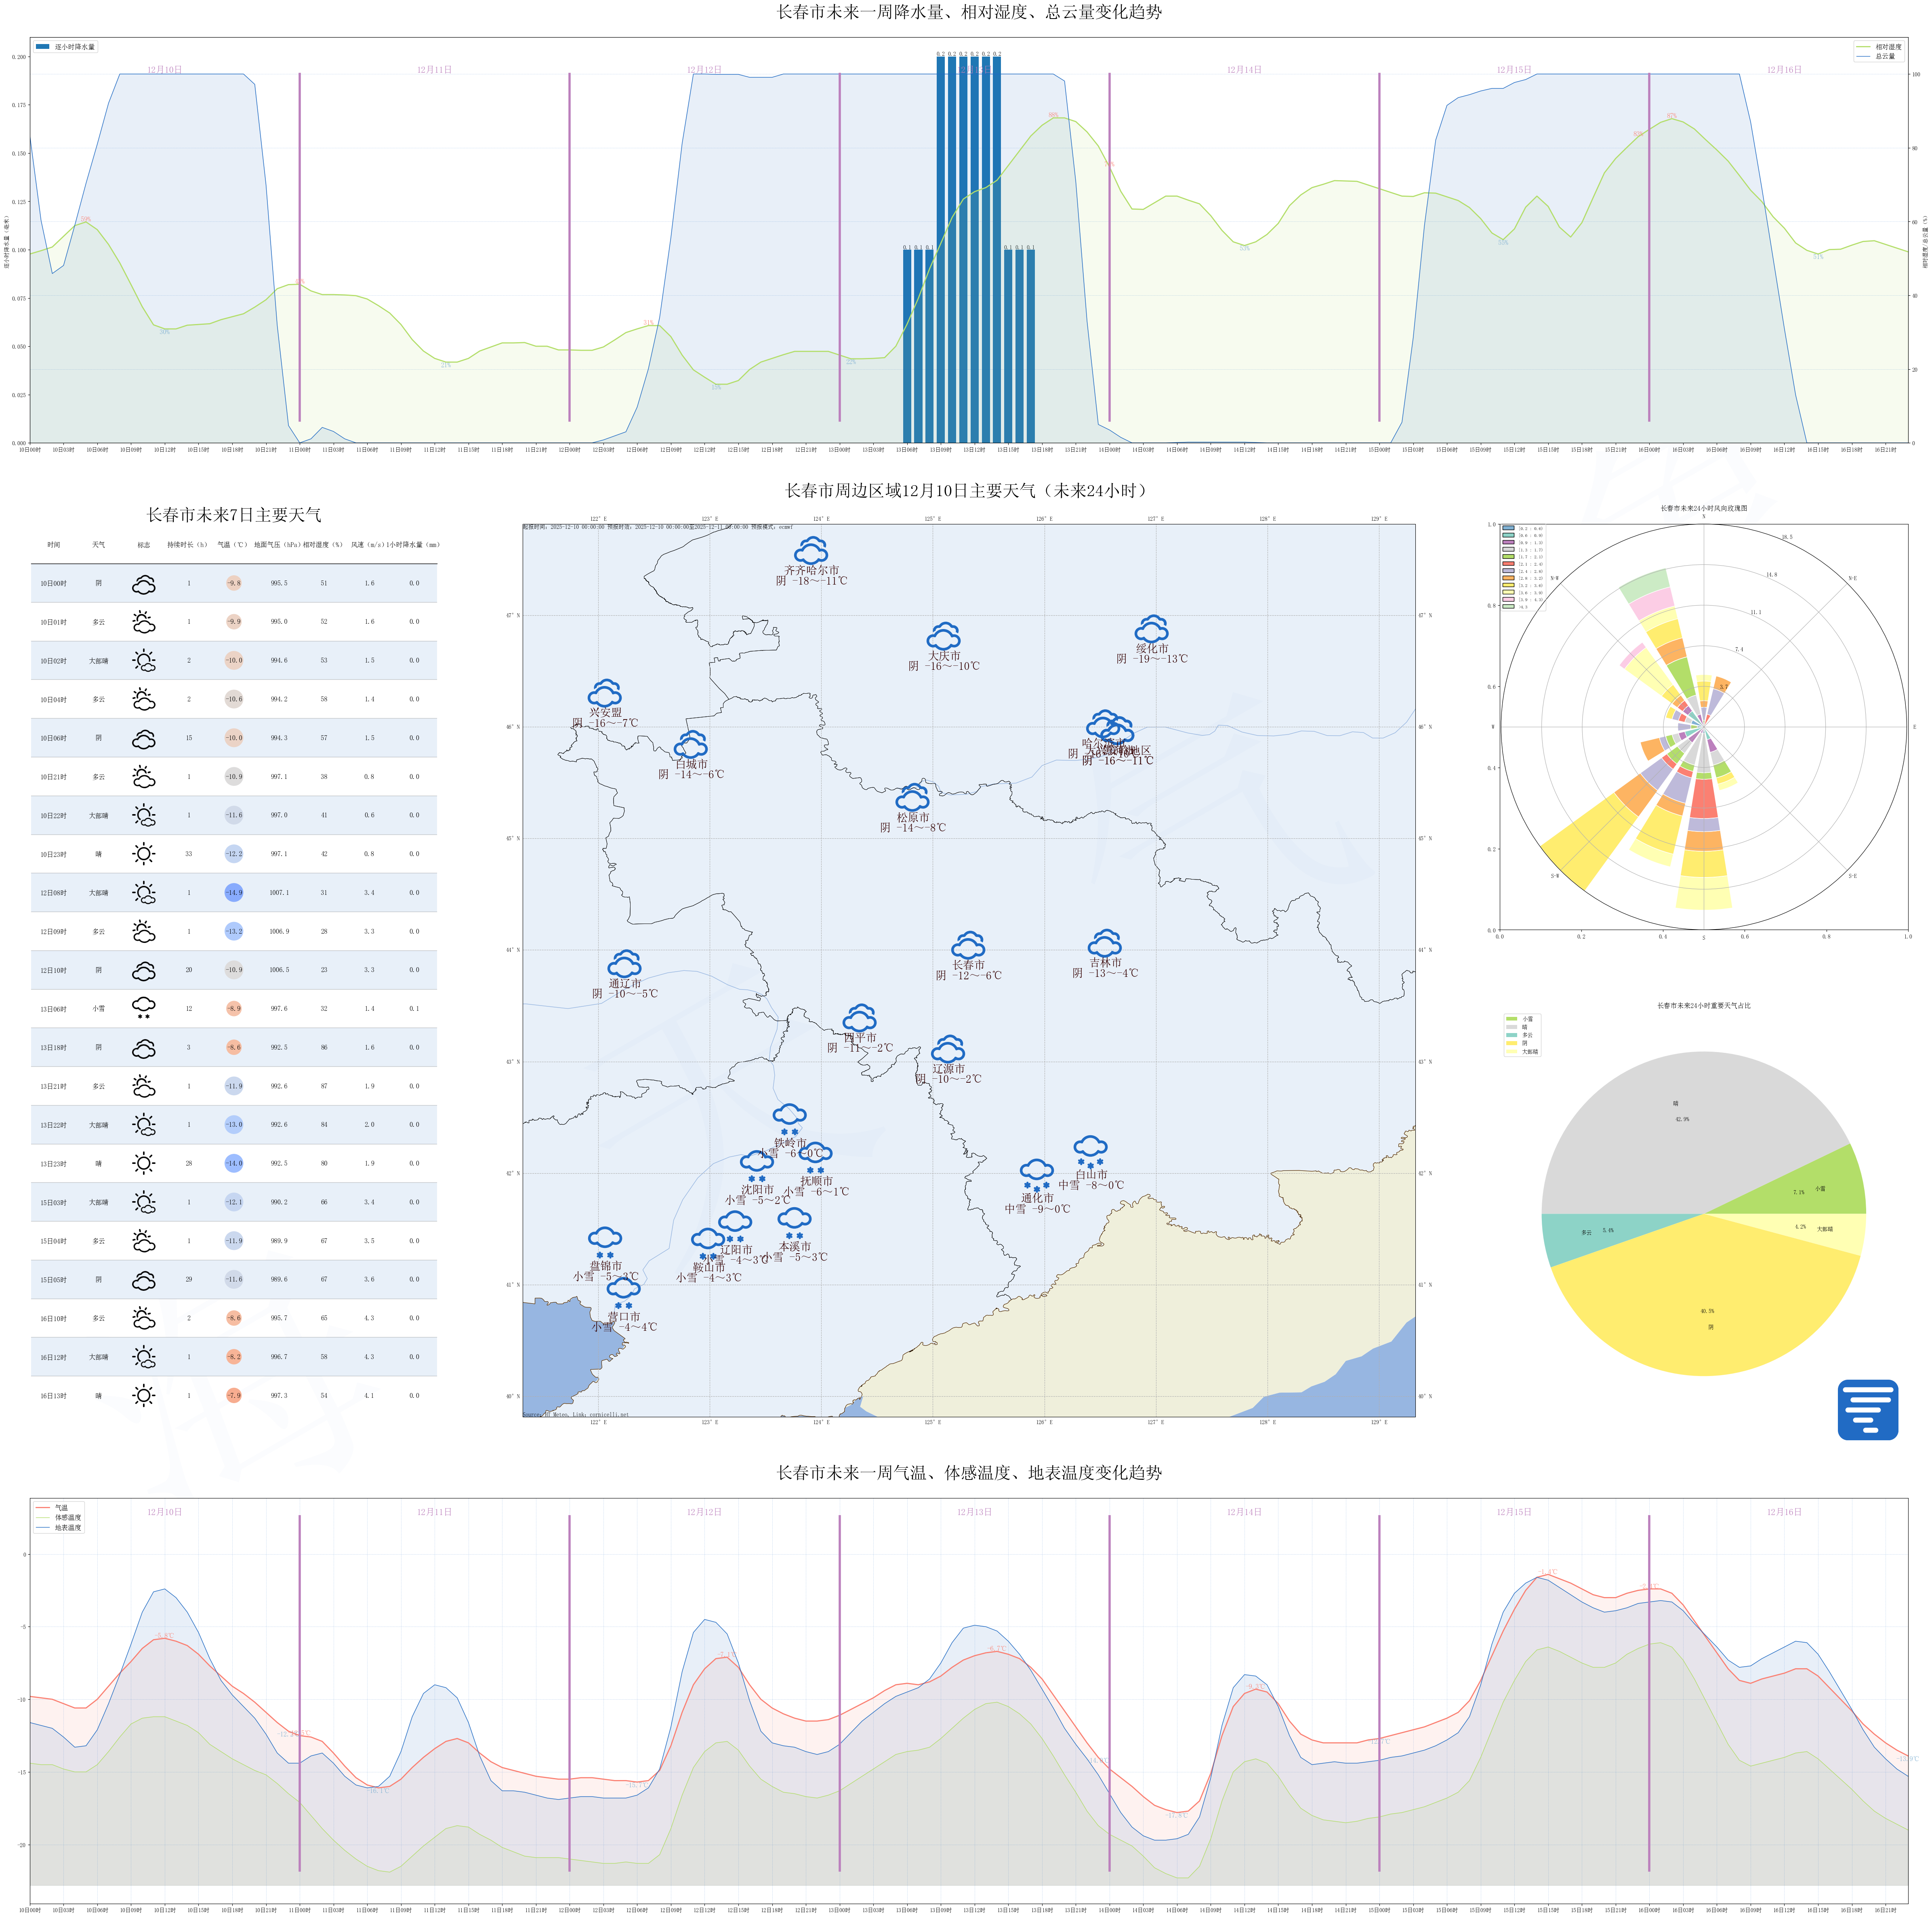Click the Changchun (长春市) cloud icon on map
This screenshot has height=1917, width=1932.
[x=967, y=945]
